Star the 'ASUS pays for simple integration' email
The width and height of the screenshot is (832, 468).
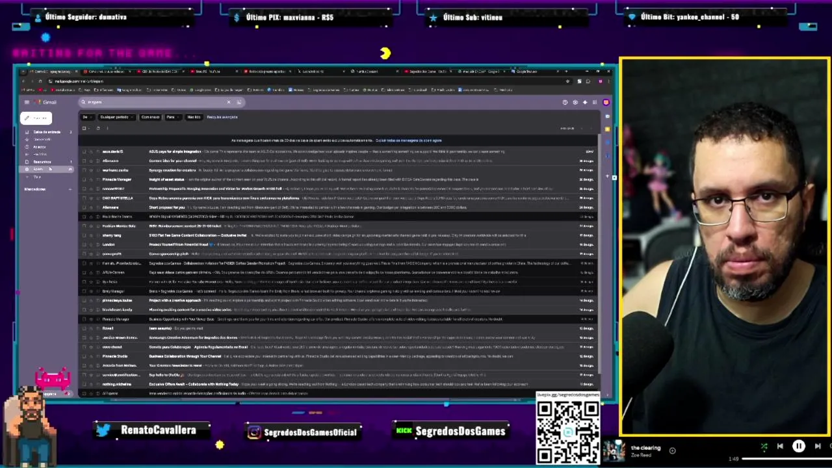[x=91, y=151]
